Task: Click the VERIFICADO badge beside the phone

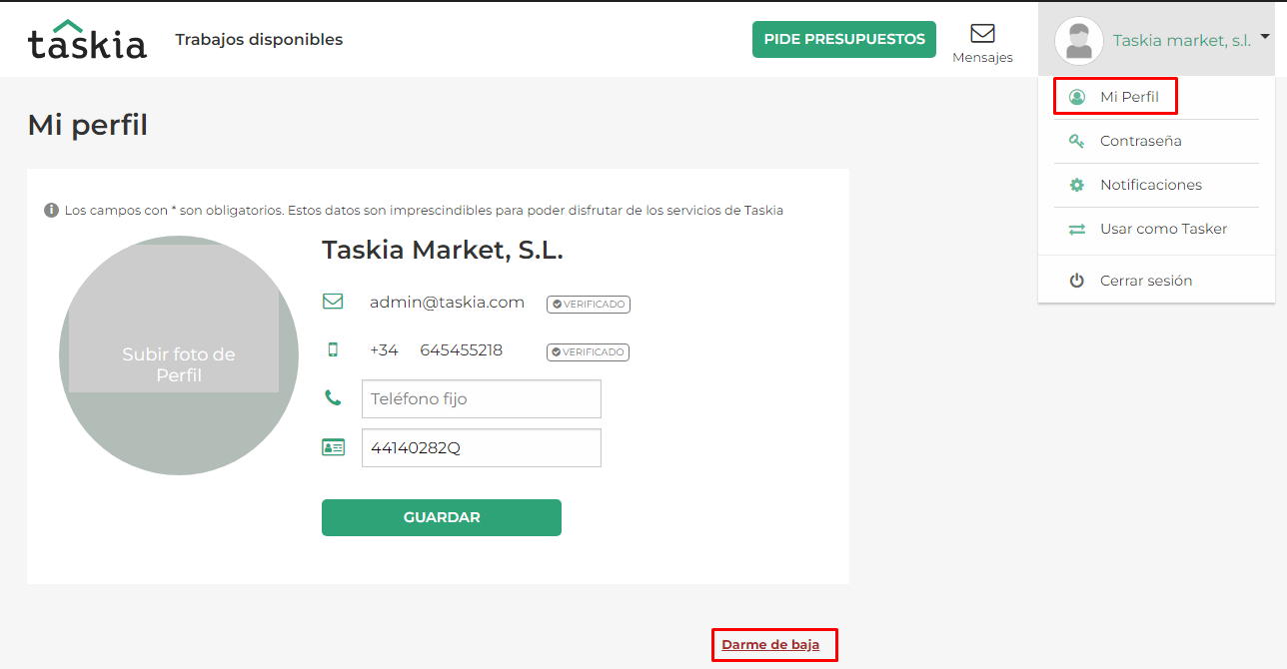Action: coord(589,351)
